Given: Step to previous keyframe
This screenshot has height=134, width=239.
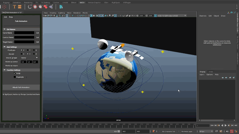Looking at the screenshot, I should coord(219,125).
